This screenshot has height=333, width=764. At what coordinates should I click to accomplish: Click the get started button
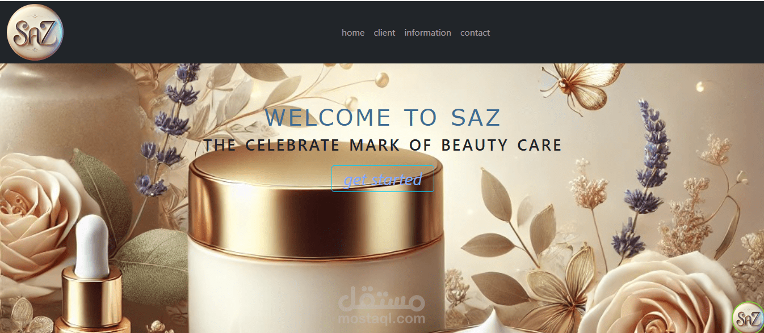383,179
